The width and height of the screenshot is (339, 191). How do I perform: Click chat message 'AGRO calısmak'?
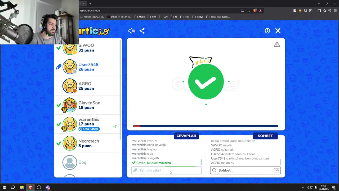click(222, 150)
